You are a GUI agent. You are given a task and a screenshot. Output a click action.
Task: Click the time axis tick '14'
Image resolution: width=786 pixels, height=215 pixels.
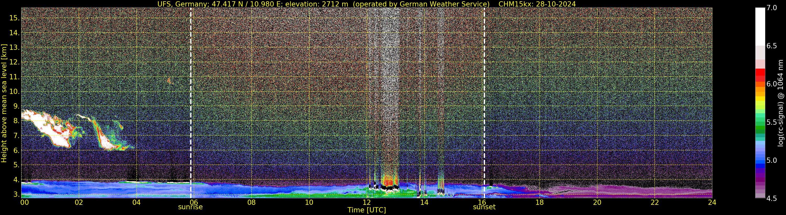point(424,202)
